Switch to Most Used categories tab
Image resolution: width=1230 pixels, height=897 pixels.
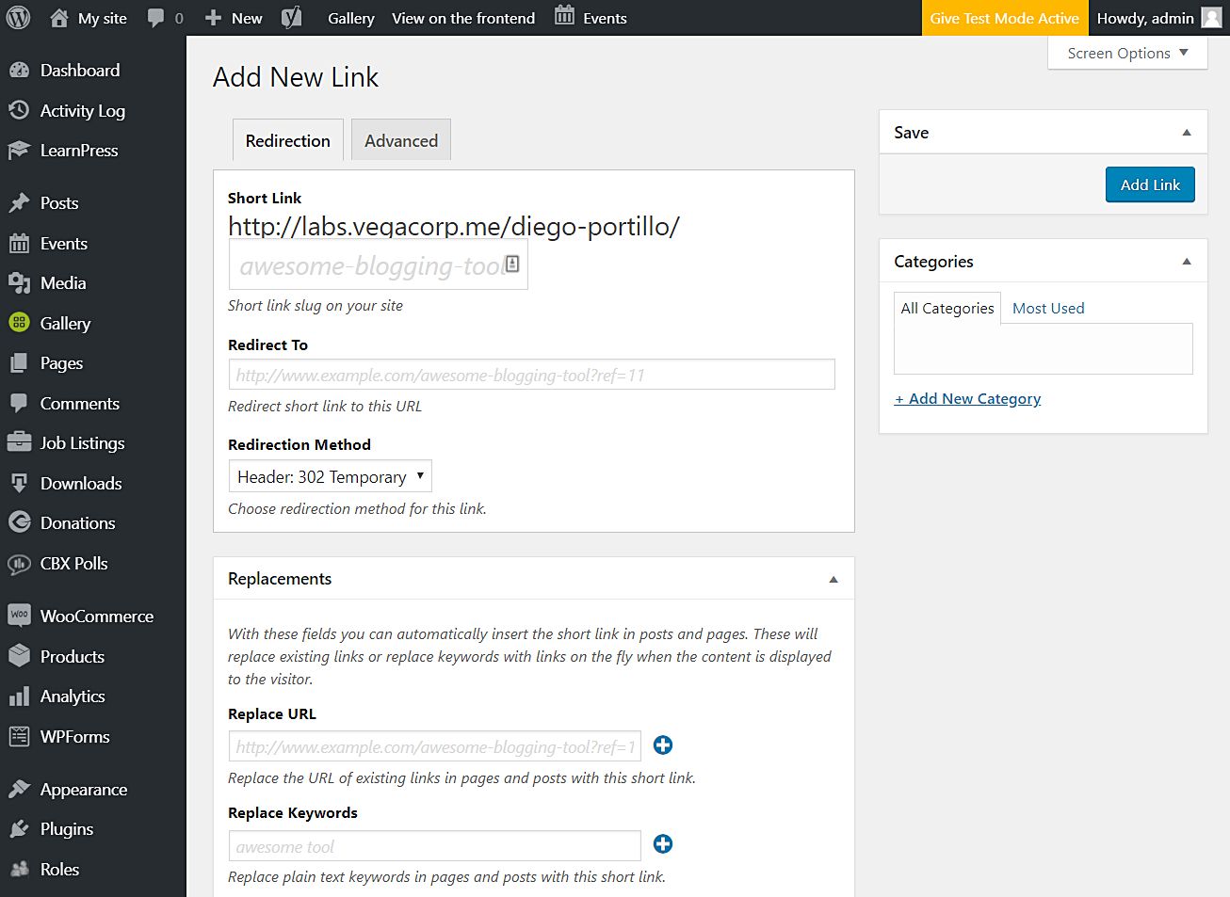tap(1048, 309)
